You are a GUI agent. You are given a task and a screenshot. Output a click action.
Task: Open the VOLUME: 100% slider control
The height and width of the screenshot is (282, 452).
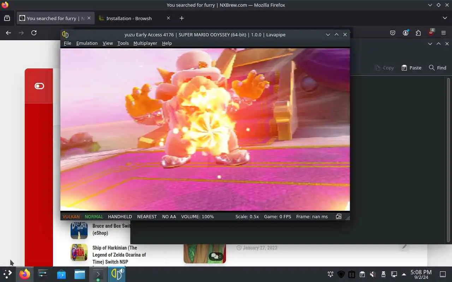coord(197,216)
